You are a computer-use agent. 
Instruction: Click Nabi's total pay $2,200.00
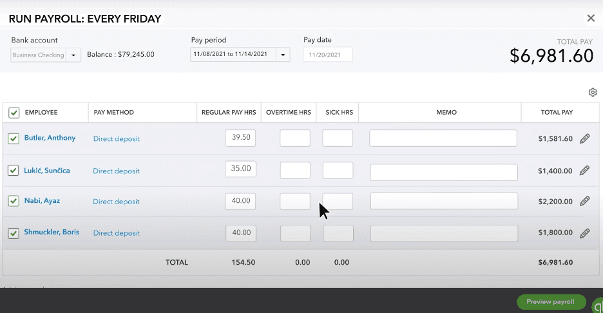555,202
